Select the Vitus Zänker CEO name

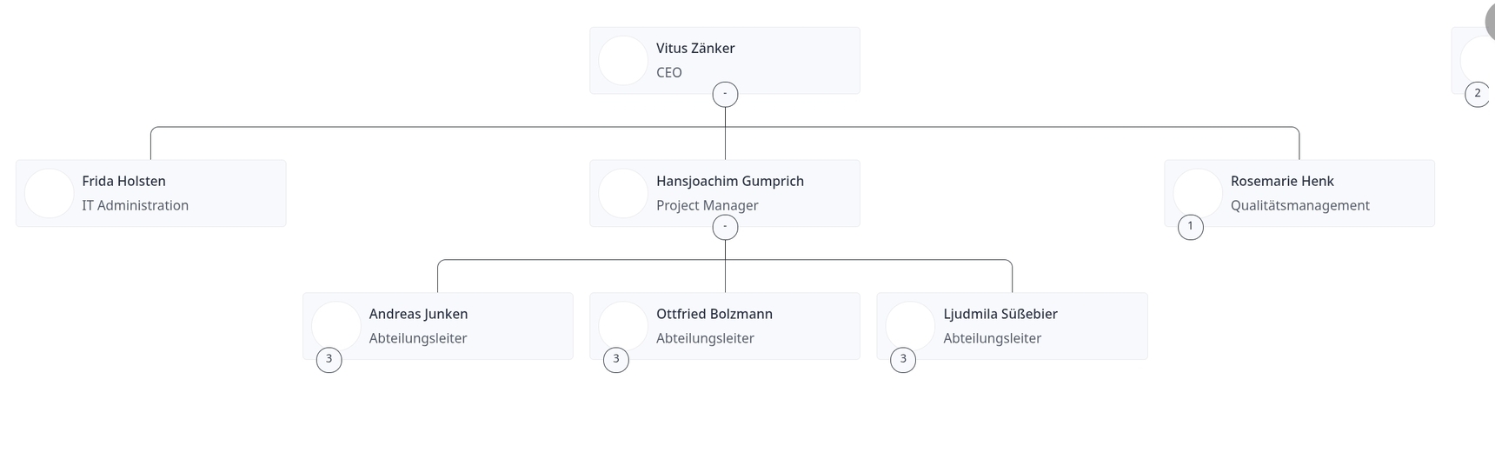tap(695, 49)
